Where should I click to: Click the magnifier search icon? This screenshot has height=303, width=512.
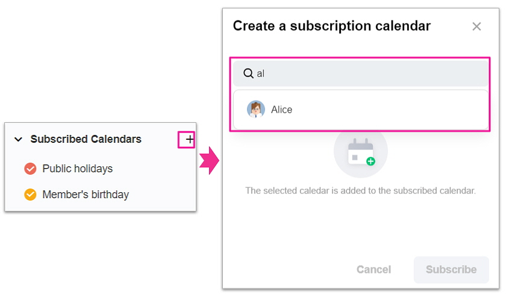(248, 73)
